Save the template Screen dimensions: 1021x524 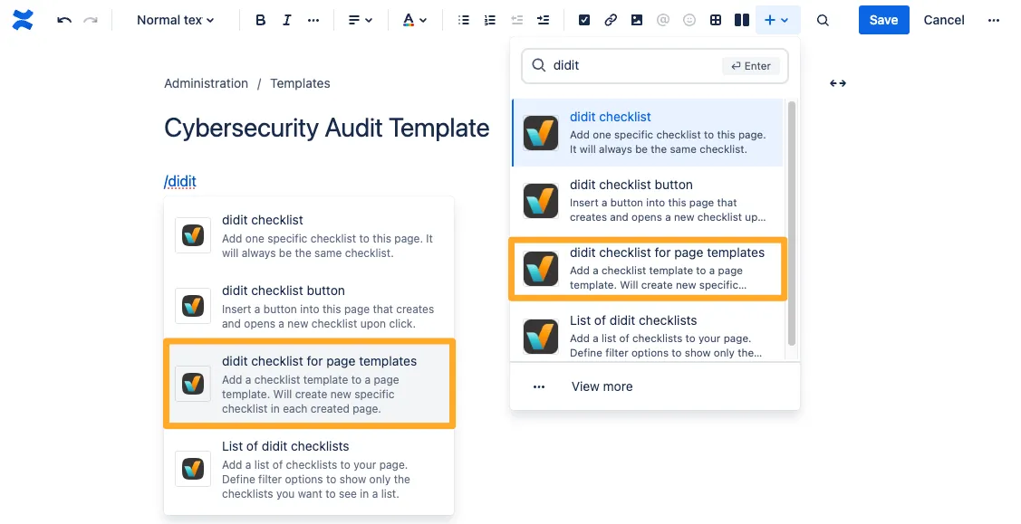pos(883,20)
